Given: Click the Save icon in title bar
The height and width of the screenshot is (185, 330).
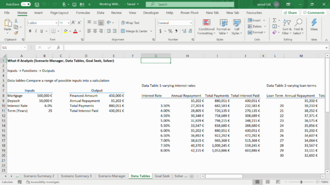Looking at the screenshot, I should coord(37,5).
